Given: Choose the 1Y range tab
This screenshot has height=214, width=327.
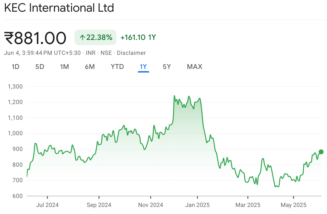Looking at the screenshot, I should [x=143, y=67].
